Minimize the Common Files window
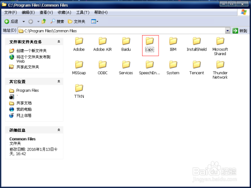The height and width of the screenshot is (188, 251). (x=223, y=4)
